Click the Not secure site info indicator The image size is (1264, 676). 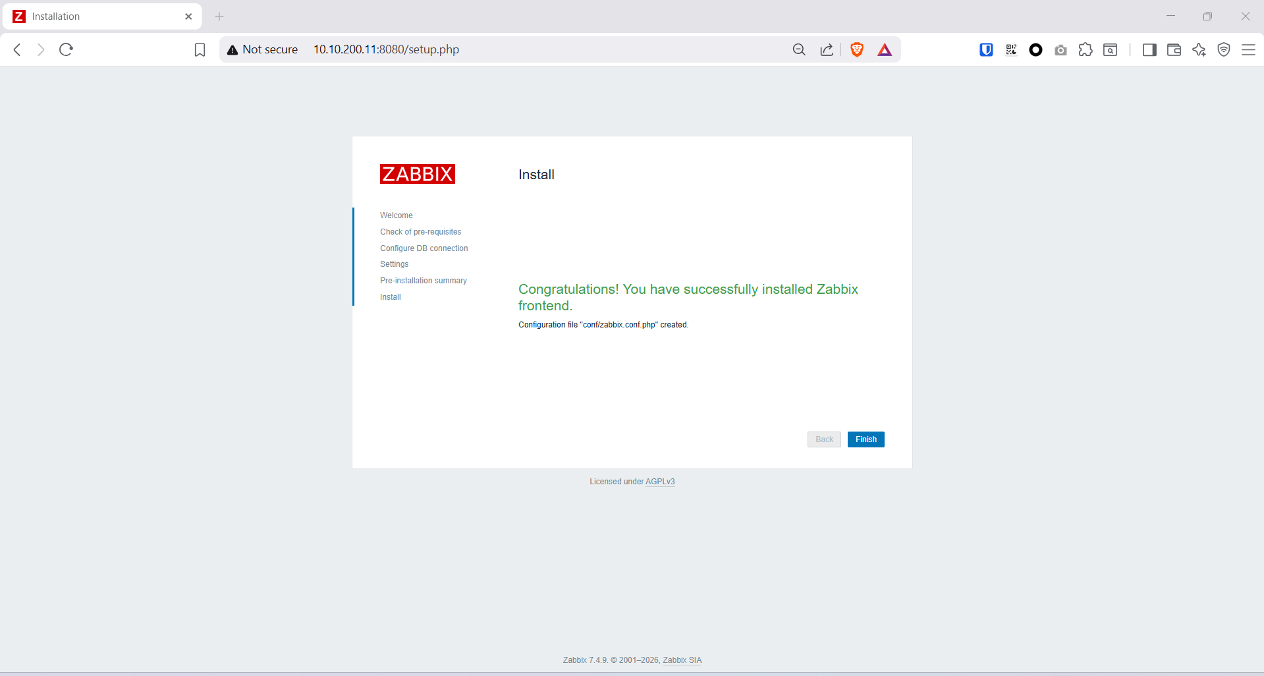click(x=262, y=49)
